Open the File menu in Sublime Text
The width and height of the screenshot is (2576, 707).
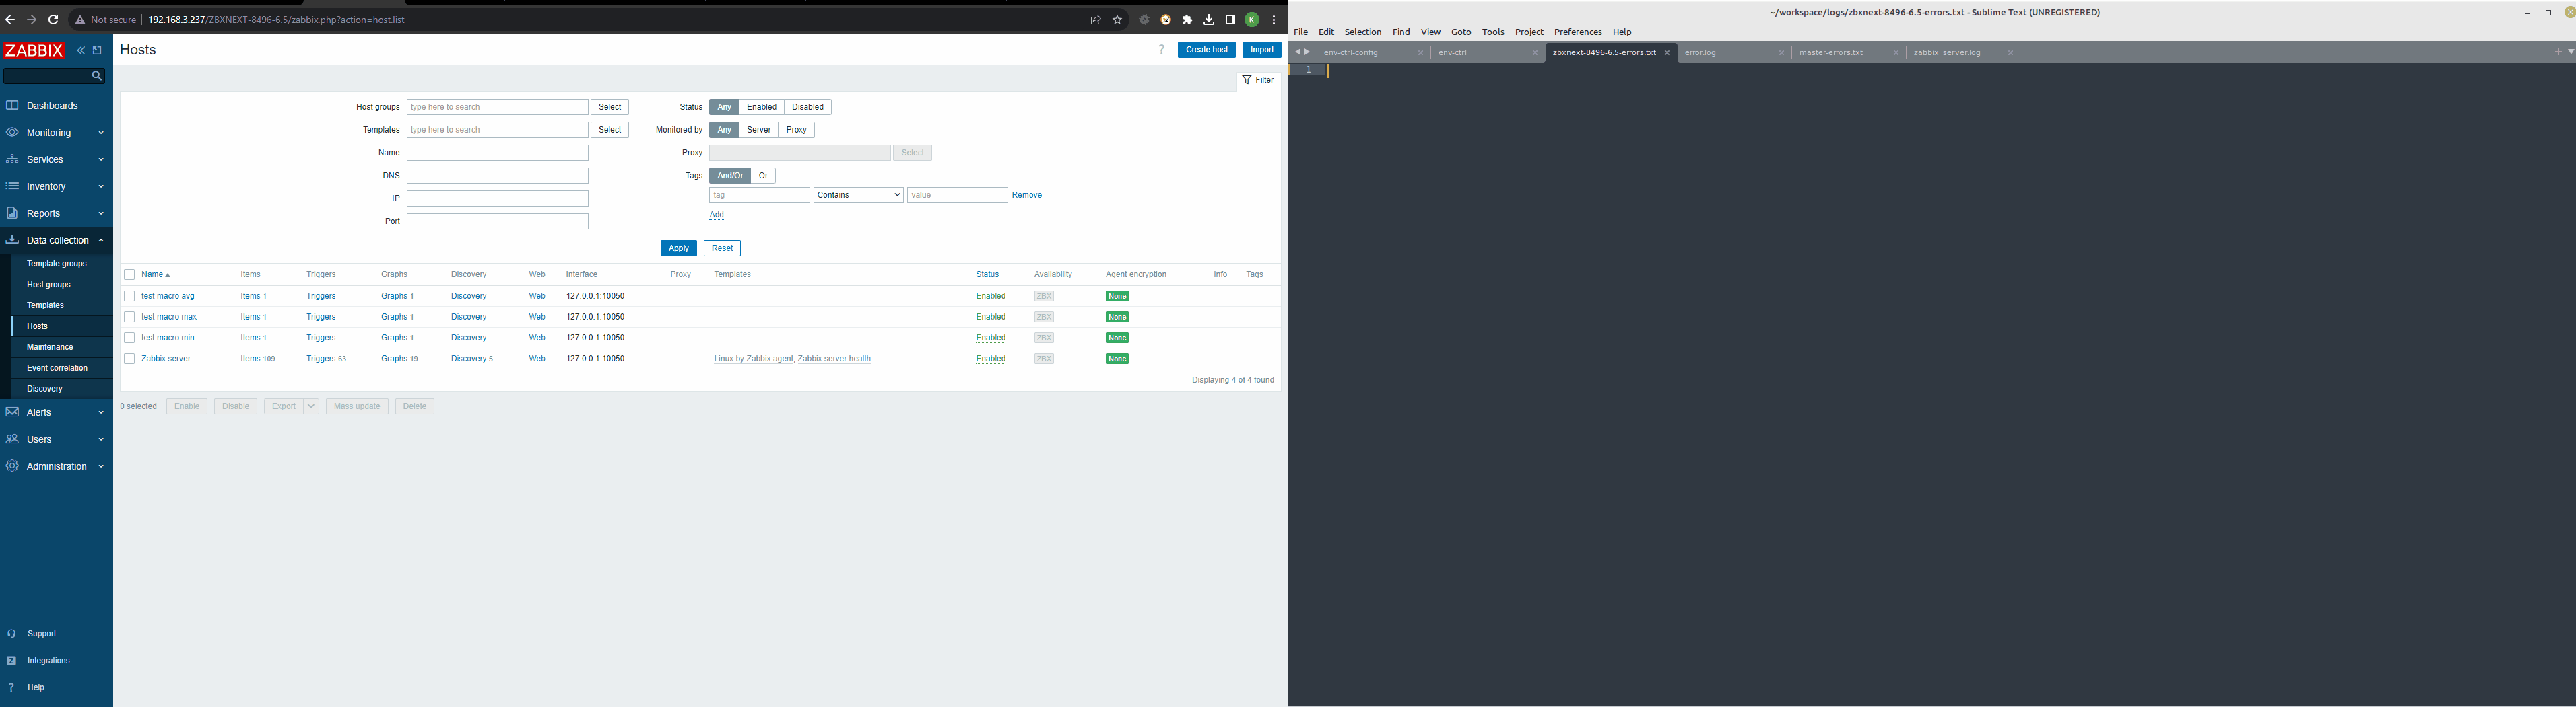click(x=1300, y=32)
